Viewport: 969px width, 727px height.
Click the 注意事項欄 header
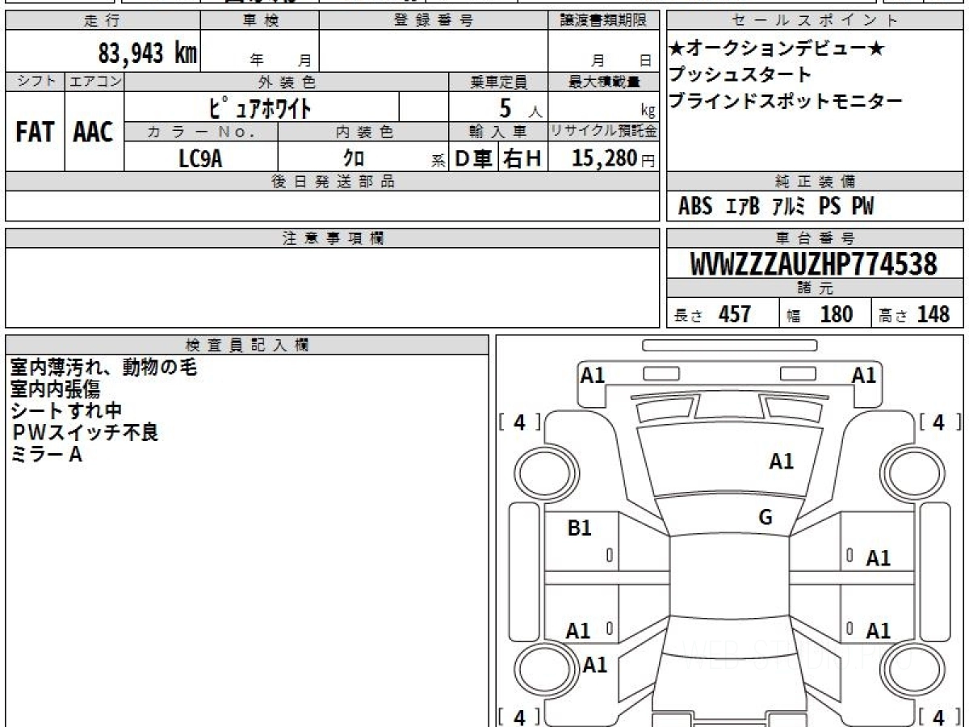(332, 238)
